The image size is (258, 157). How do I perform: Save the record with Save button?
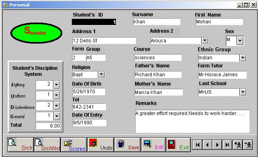127,144
